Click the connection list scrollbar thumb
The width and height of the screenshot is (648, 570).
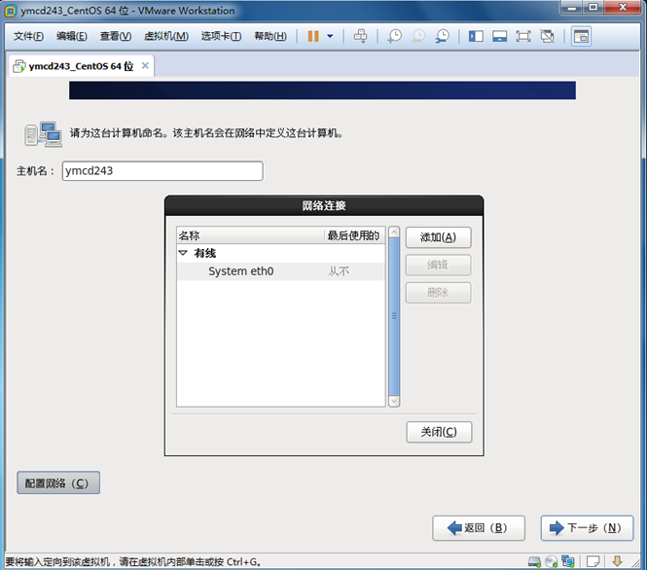[x=394, y=316]
